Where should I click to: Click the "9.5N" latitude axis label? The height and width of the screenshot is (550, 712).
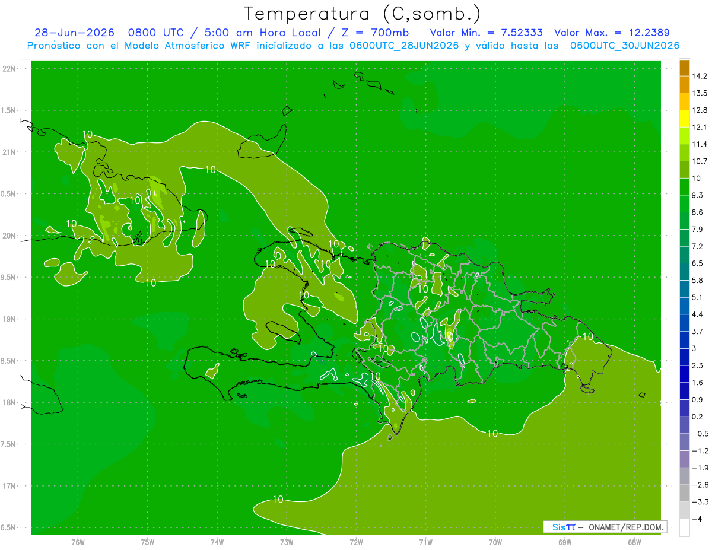[9, 278]
